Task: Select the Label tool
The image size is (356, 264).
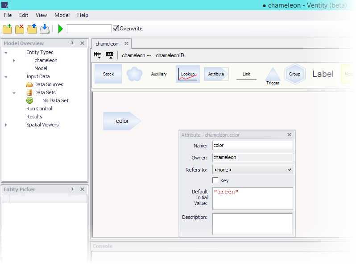Action: point(323,74)
